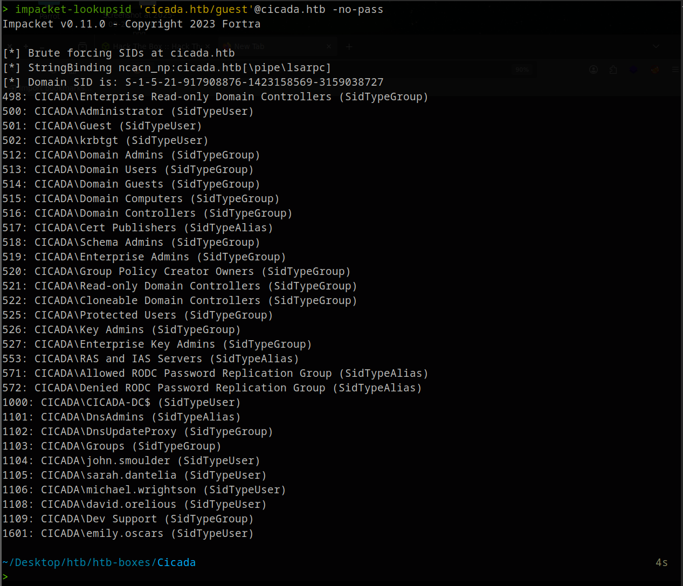Click the 572 Denied RODC Password Replication row
This screenshot has width=683, height=586.
click(x=212, y=388)
